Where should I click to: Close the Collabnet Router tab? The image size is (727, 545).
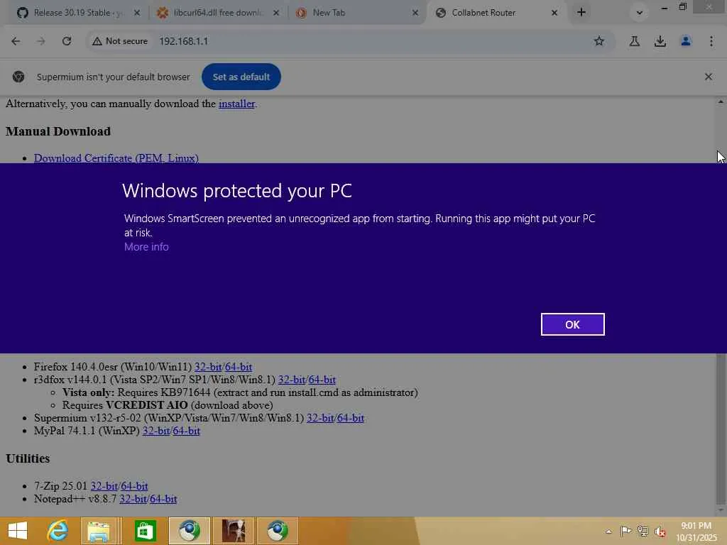554,13
